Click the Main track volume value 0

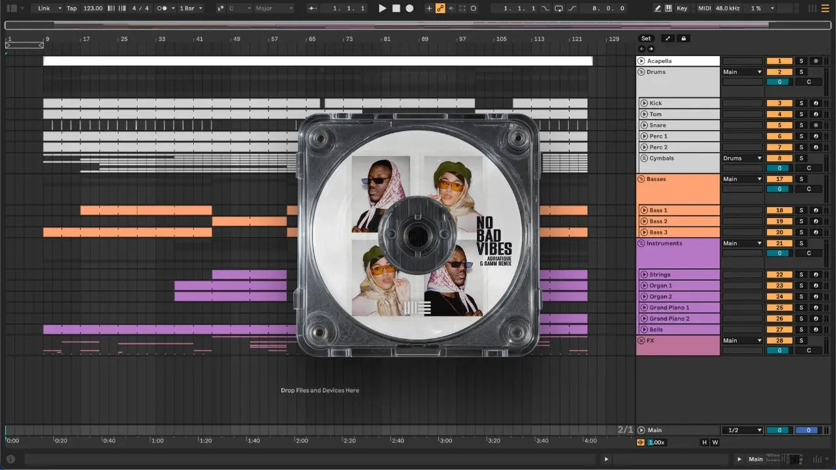tap(779, 430)
